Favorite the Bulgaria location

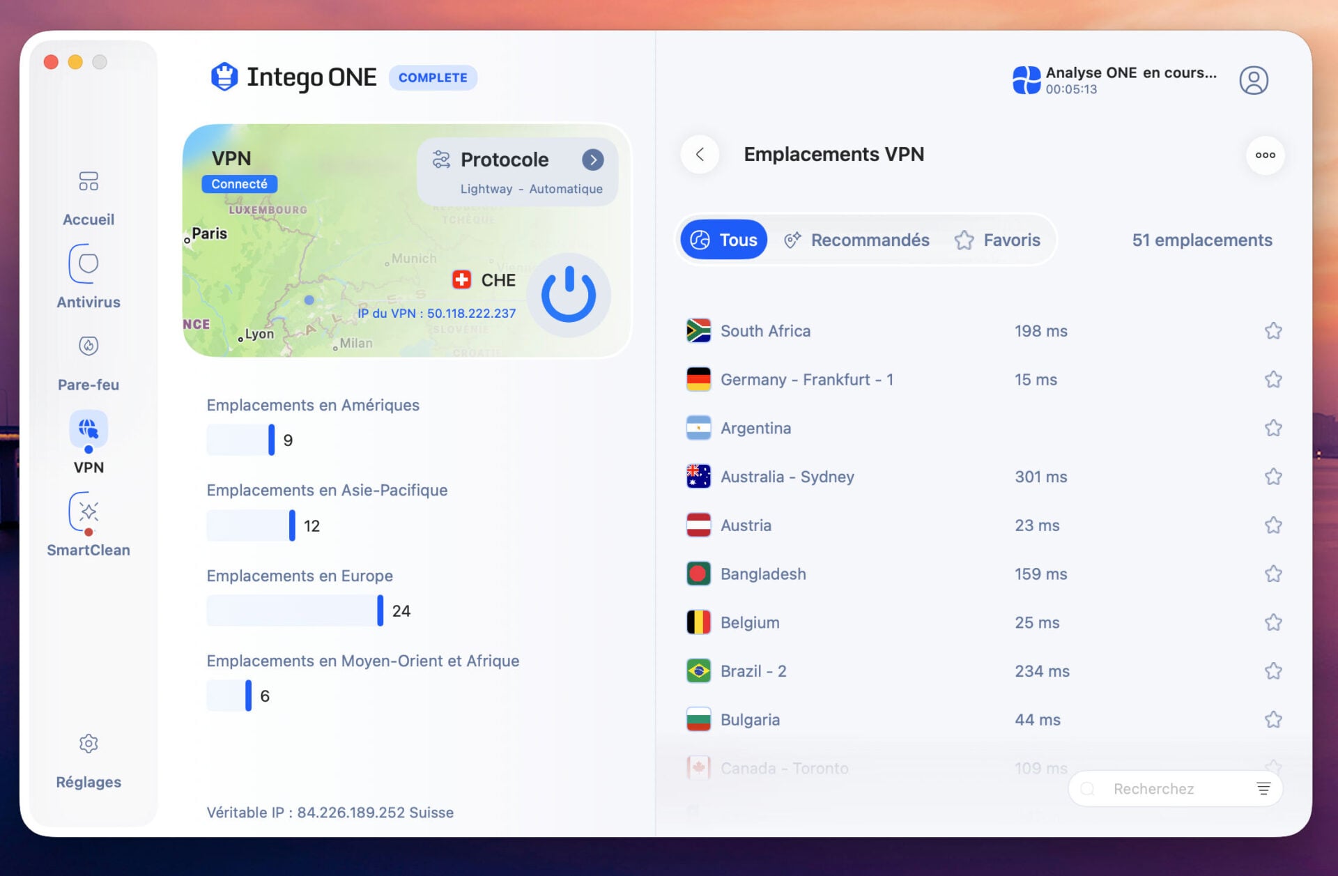click(x=1273, y=719)
